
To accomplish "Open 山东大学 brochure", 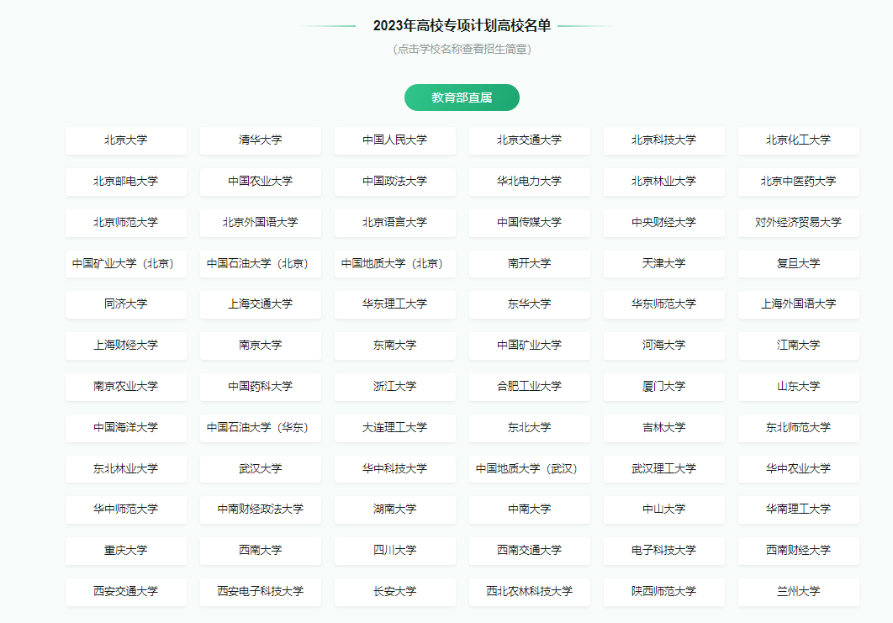I will click(x=799, y=386).
